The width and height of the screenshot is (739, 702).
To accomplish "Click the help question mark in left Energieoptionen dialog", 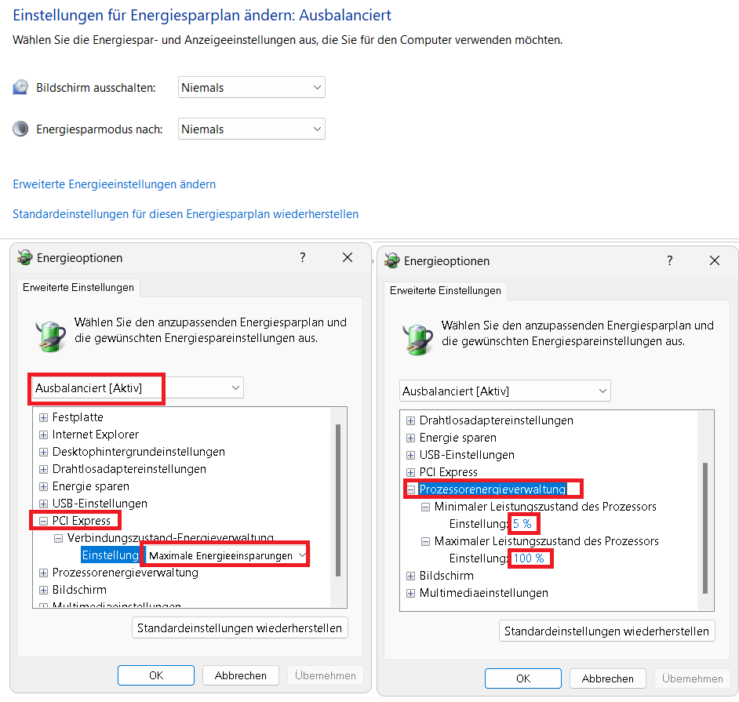I will [303, 257].
